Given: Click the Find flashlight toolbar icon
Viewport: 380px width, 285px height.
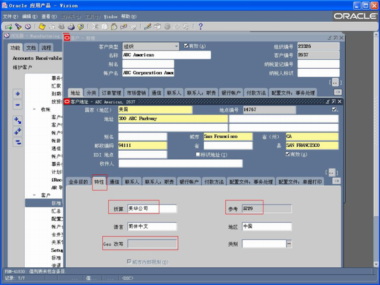Looking at the screenshot, I should (18, 26).
